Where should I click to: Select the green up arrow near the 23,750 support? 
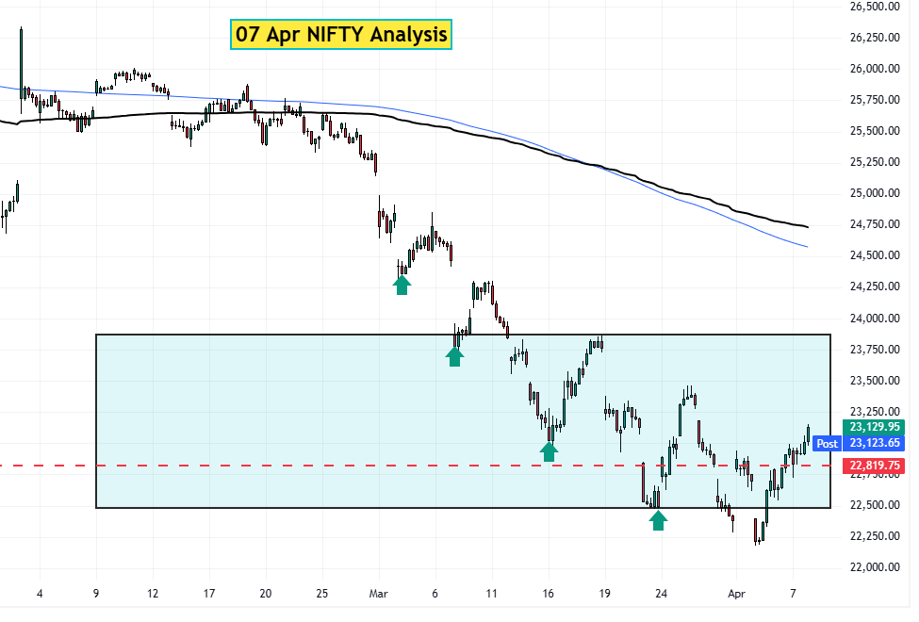[x=456, y=355]
